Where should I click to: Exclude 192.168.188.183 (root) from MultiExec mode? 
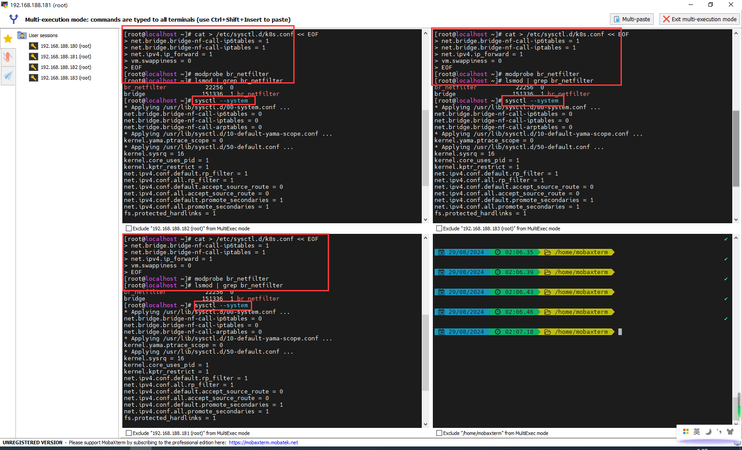click(x=439, y=229)
